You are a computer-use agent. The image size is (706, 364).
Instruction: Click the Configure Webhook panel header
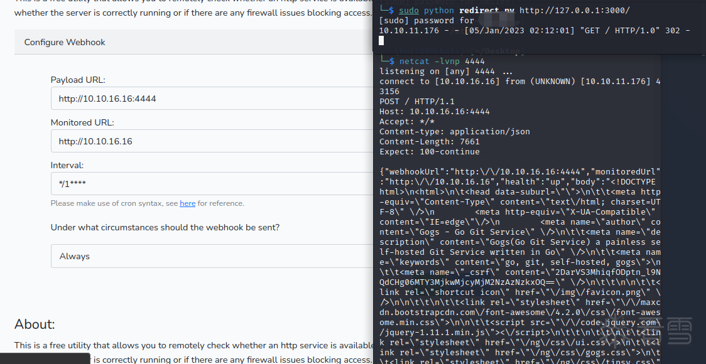click(65, 42)
